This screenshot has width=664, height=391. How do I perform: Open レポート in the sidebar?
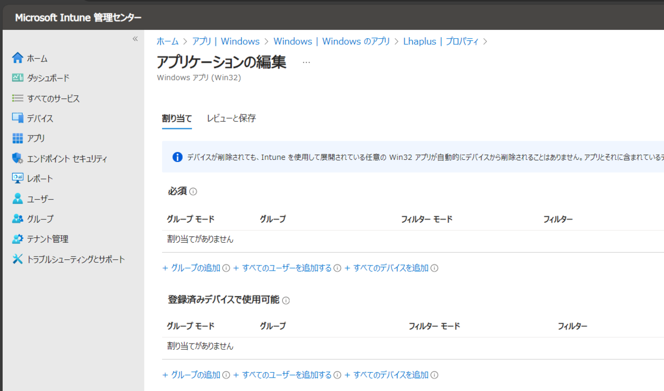(x=40, y=179)
